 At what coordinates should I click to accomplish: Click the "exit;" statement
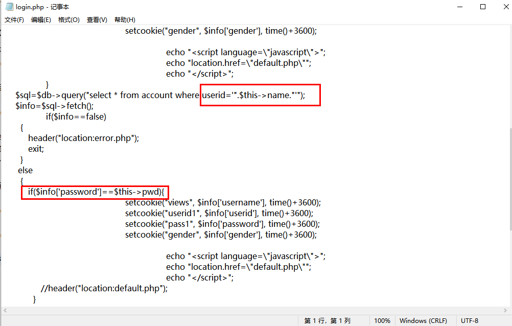(36, 149)
